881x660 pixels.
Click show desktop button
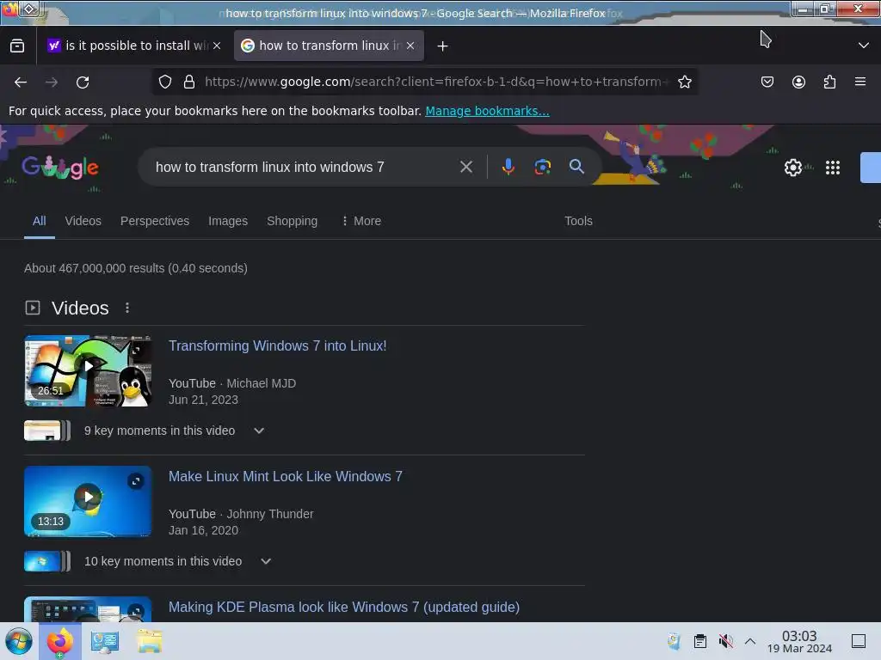pos(859,641)
